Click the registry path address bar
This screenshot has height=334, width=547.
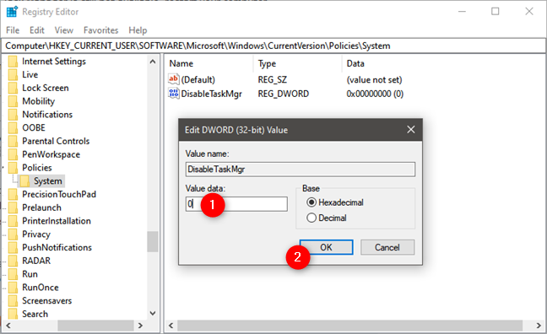pyautogui.click(x=273, y=46)
